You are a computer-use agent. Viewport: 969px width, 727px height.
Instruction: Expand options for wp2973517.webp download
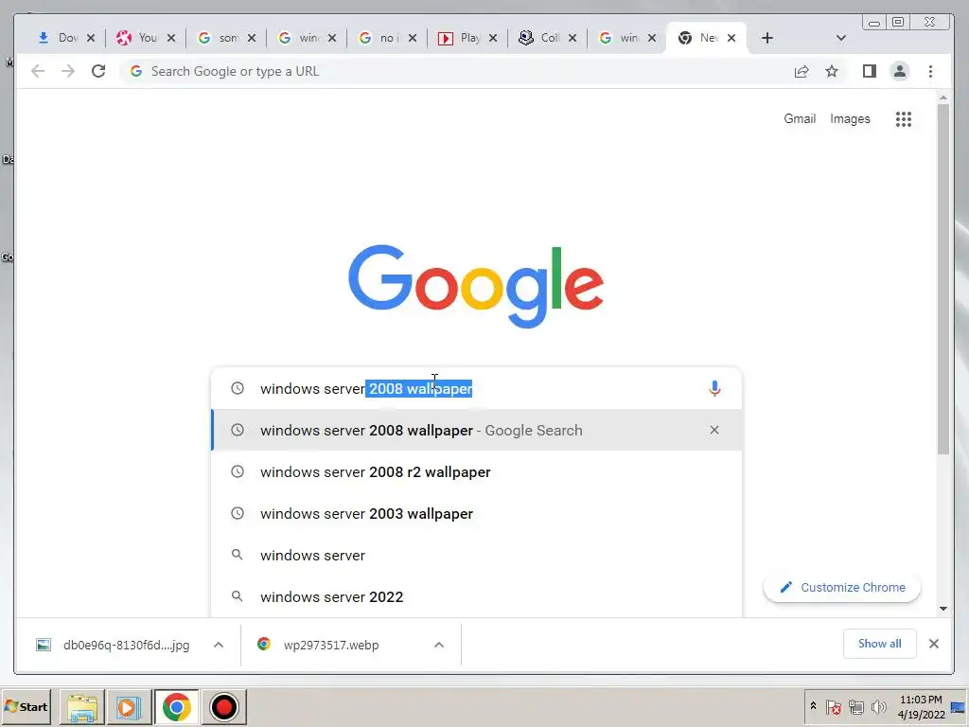[x=439, y=645]
